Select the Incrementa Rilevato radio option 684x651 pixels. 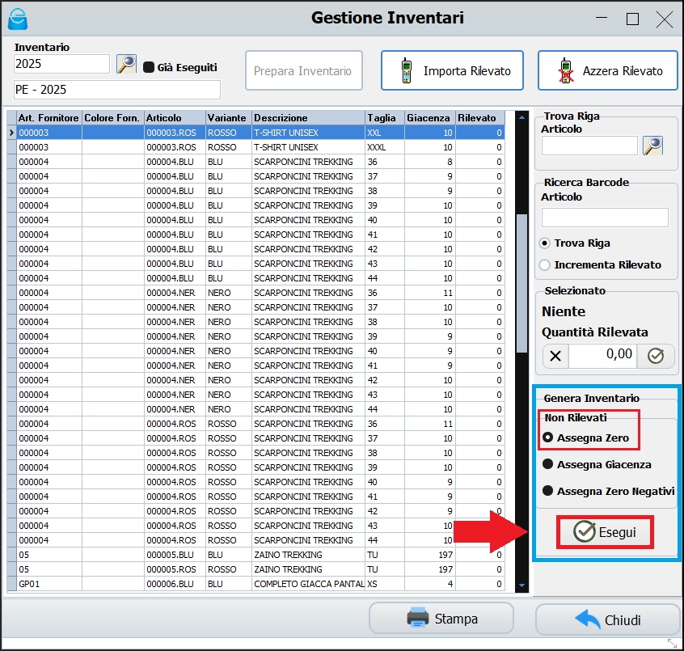click(x=546, y=264)
